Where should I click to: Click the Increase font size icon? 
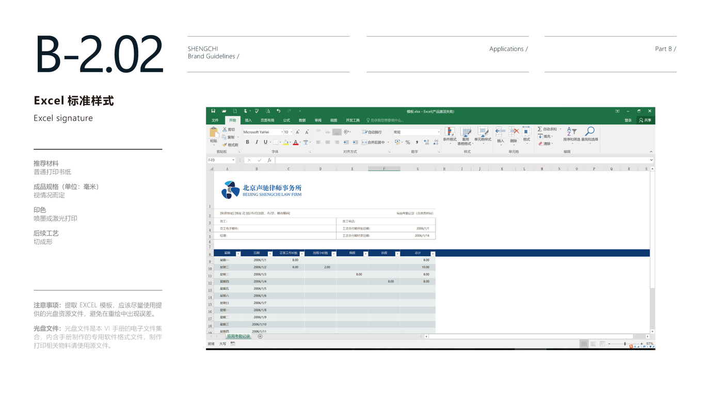coord(298,132)
